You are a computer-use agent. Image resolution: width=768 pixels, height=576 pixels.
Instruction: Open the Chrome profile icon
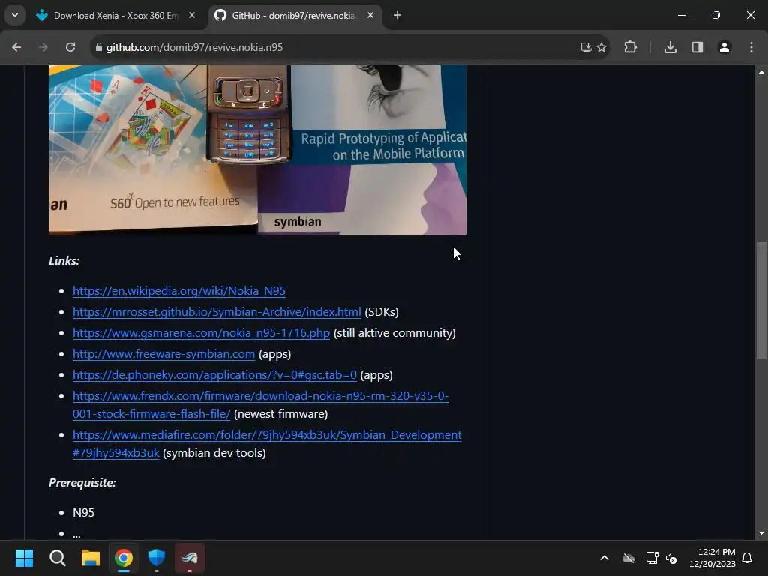[x=724, y=47]
